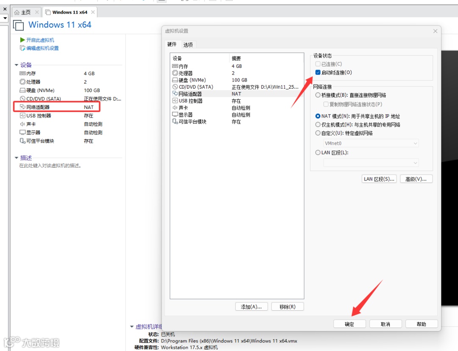Select network adapter icon in settings dialog
Image resolution: width=458 pixels, height=351 pixels.
pyautogui.click(x=175, y=93)
